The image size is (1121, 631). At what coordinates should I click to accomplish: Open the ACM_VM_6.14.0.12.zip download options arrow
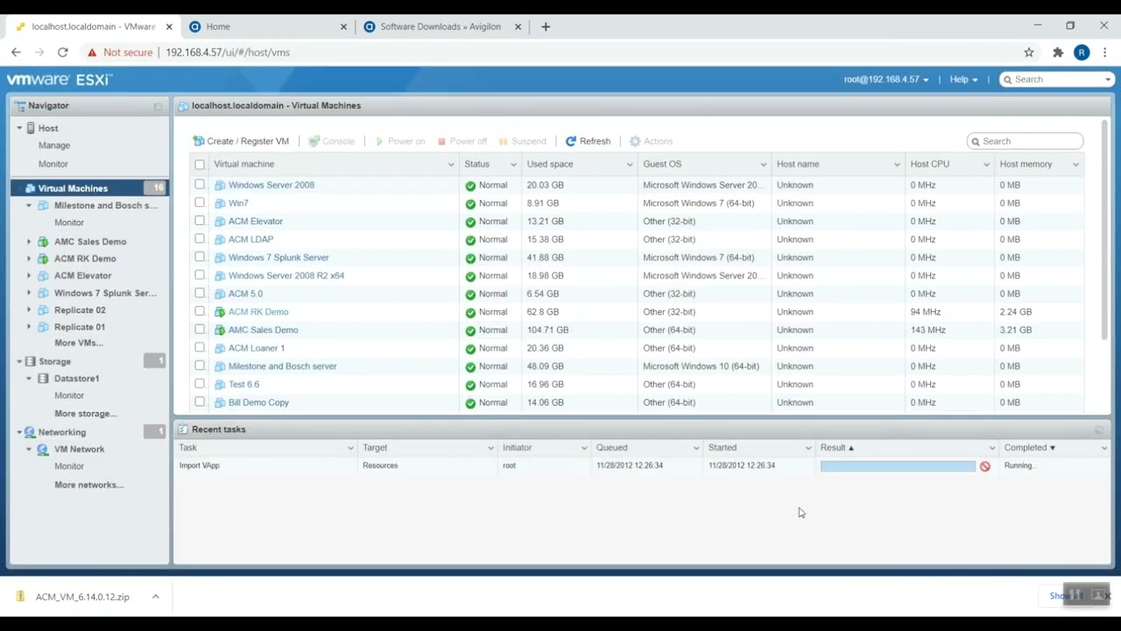(155, 597)
